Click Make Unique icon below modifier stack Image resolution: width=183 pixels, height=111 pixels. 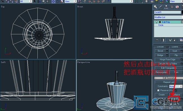pos(170,40)
